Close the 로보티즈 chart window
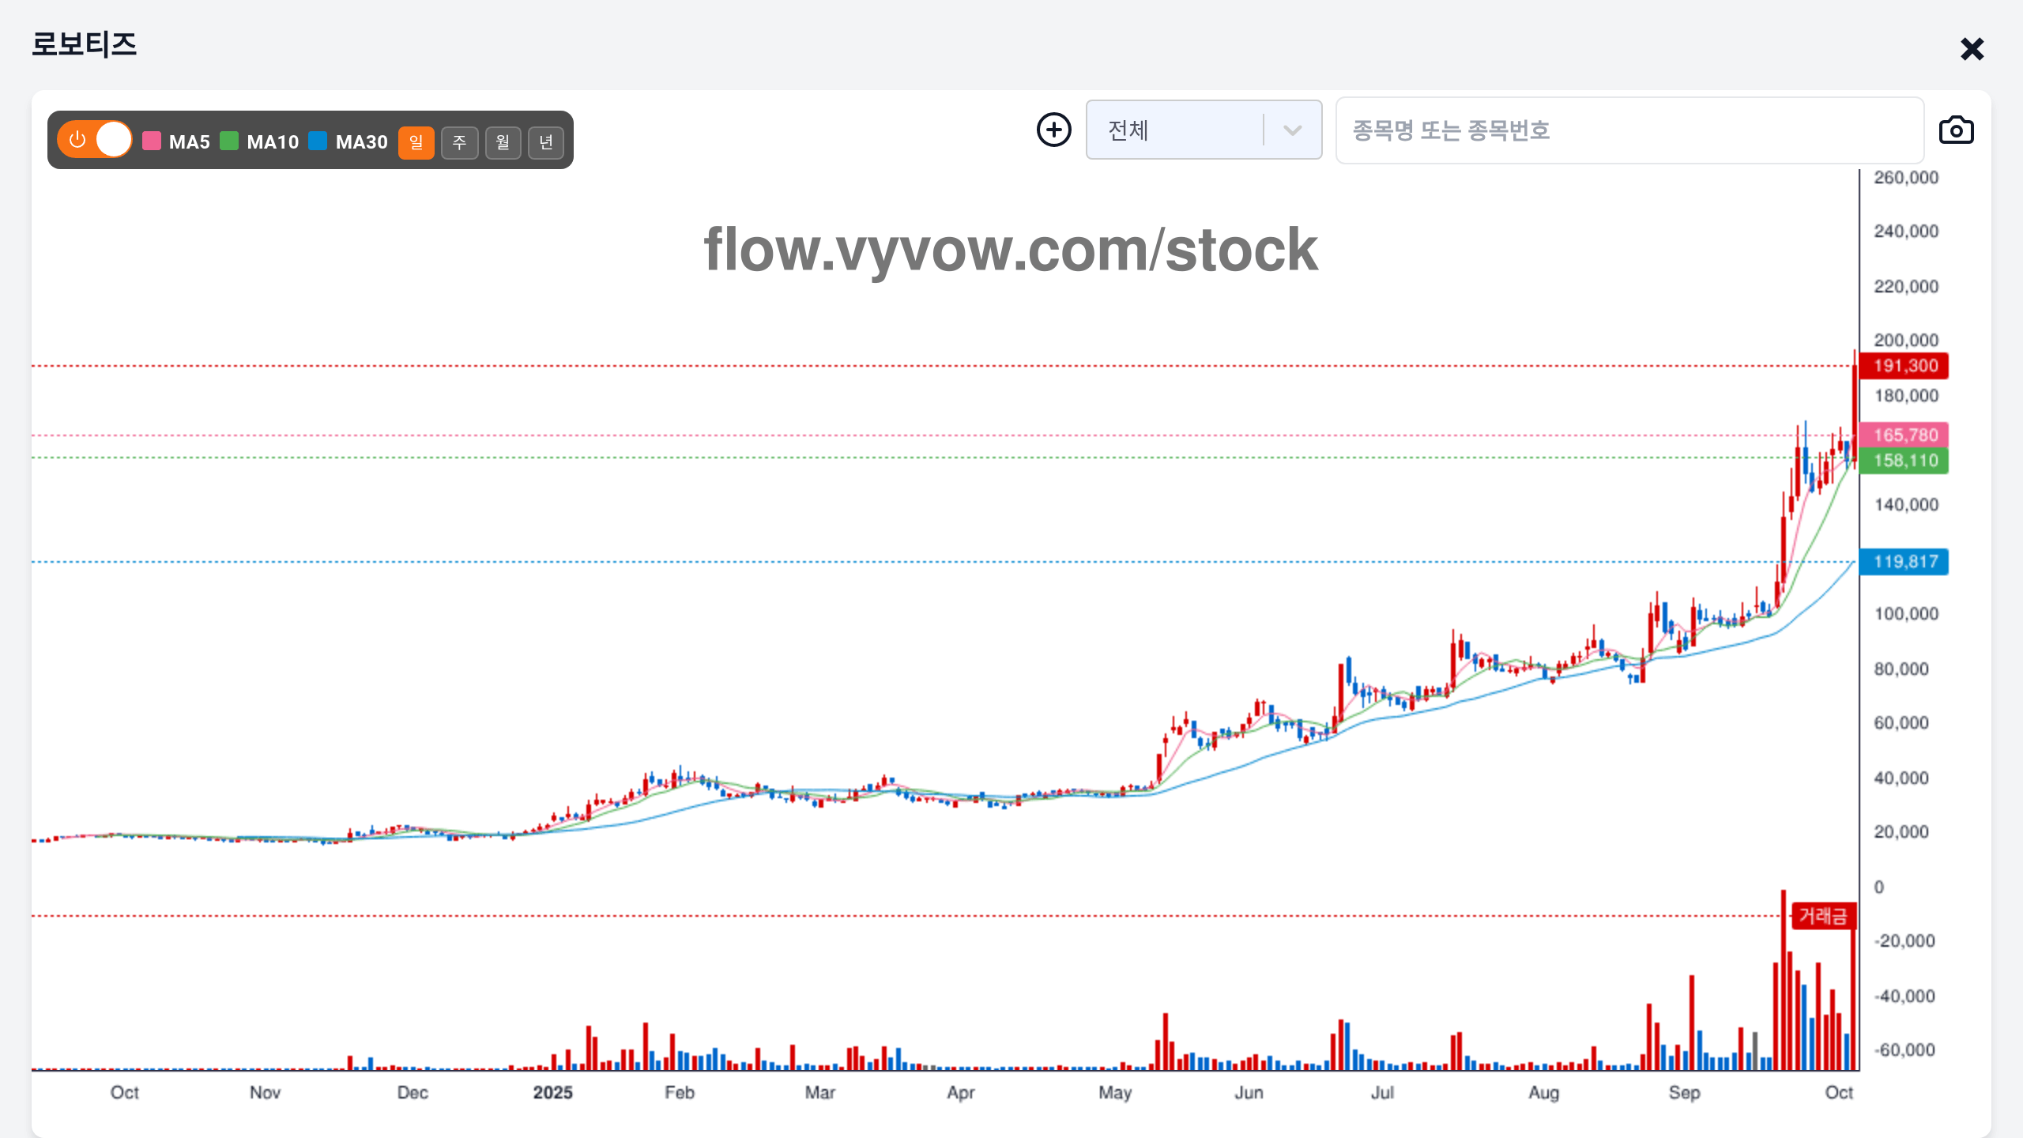This screenshot has height=1138, width=2023. tap(1972, 49)
